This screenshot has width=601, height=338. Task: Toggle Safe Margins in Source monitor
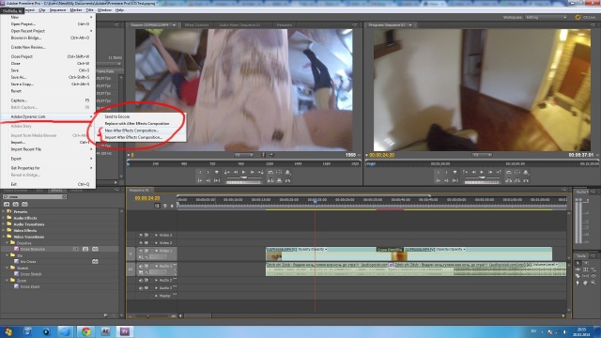click(279, 173)
